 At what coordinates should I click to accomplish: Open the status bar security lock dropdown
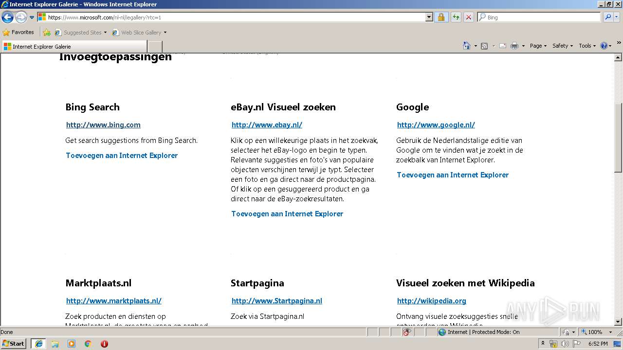[x=569, y=332]
